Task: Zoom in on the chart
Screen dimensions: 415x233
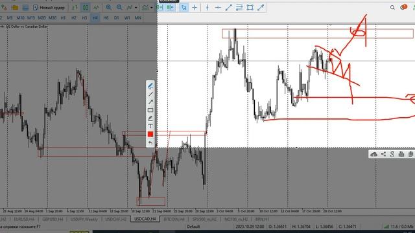Action: [108, 8]
